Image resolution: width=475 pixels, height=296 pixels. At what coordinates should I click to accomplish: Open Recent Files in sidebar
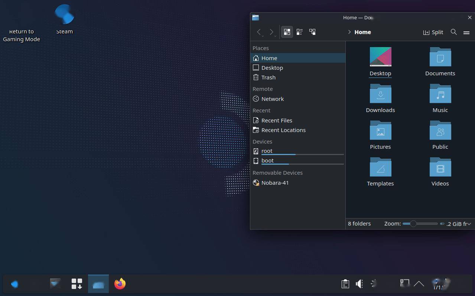298,120
